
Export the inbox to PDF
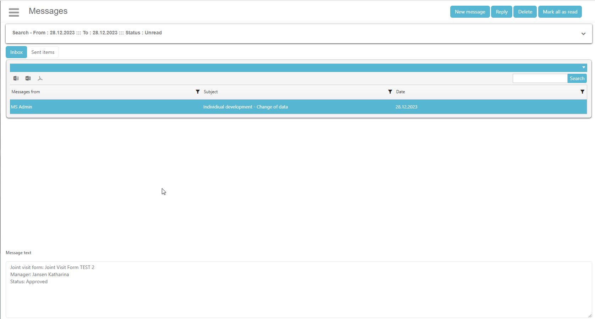(x=40, y=78)
